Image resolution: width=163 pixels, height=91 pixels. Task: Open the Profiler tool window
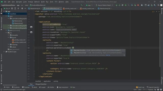click(x=51, y=87)
